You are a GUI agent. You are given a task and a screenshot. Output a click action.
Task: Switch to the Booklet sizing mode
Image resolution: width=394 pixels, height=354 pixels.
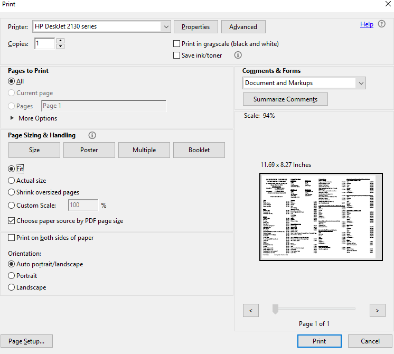199,150
